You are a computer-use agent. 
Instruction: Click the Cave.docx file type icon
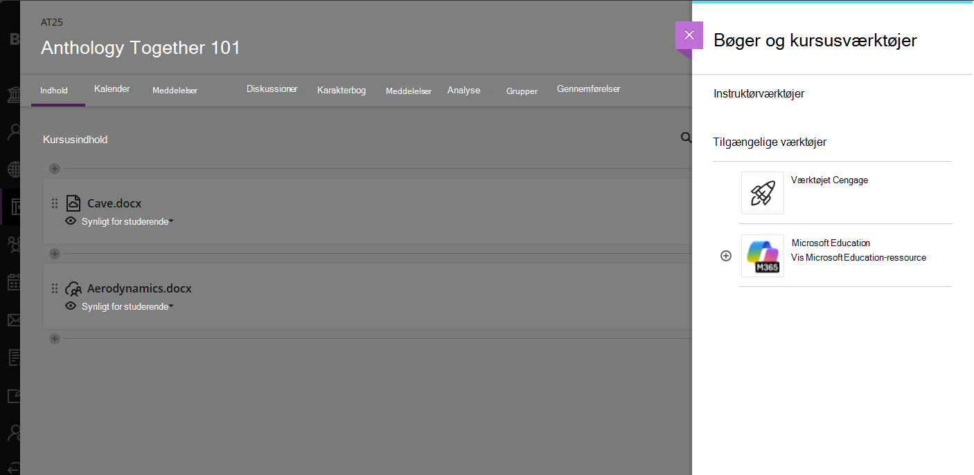pyautogui.click(x=73, y=203)
